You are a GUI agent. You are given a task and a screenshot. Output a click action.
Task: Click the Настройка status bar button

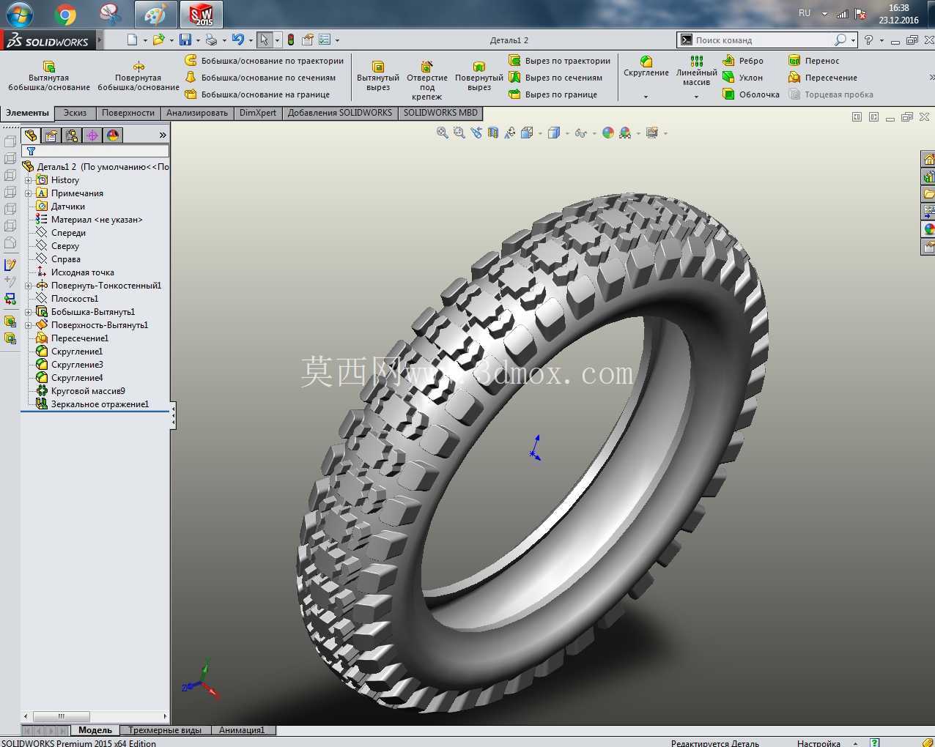point(818,743)
